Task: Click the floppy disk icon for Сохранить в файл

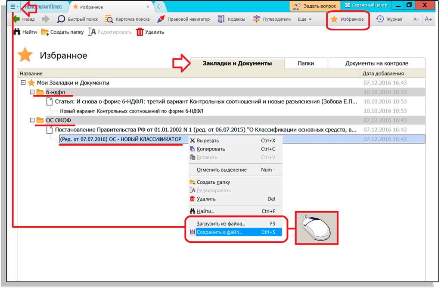Action: [193, 232]
